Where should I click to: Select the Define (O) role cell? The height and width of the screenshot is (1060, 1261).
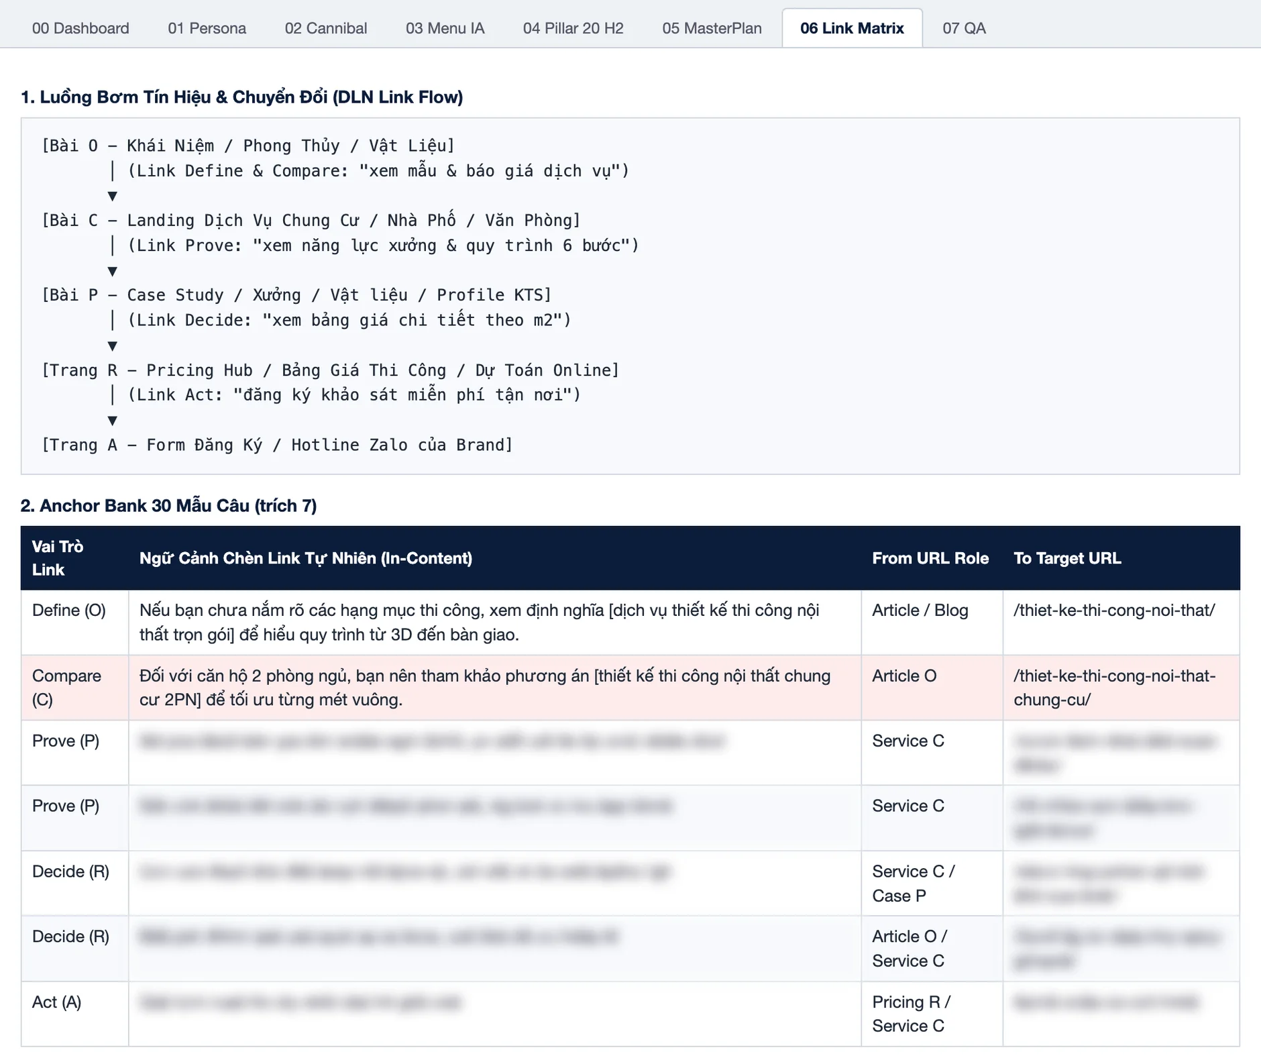74,623
